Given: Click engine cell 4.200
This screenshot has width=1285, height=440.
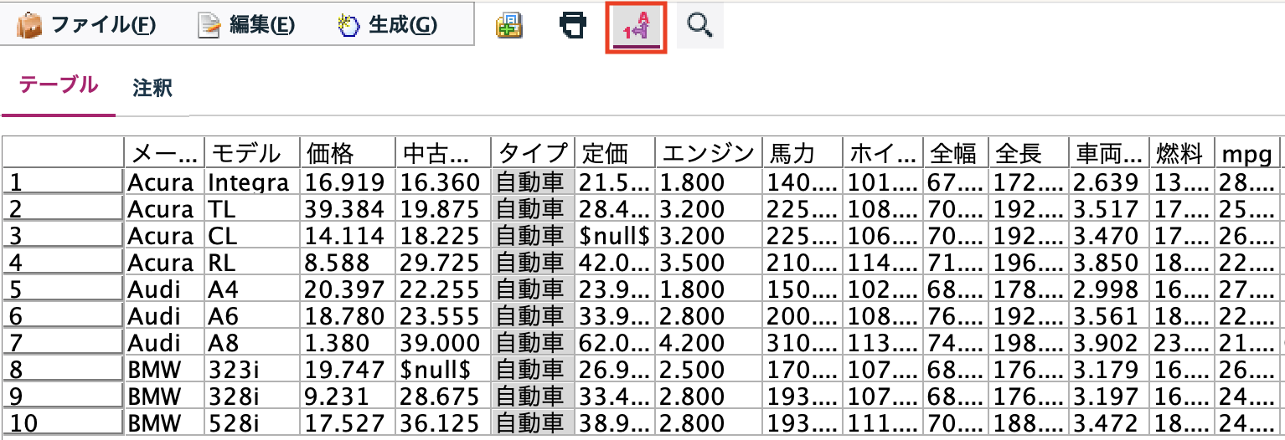Looking at the screenshot, I should (x=709, y=342).
